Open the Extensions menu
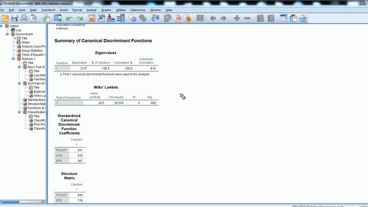The width and height of the screenshot is (368, 207). 138,10
